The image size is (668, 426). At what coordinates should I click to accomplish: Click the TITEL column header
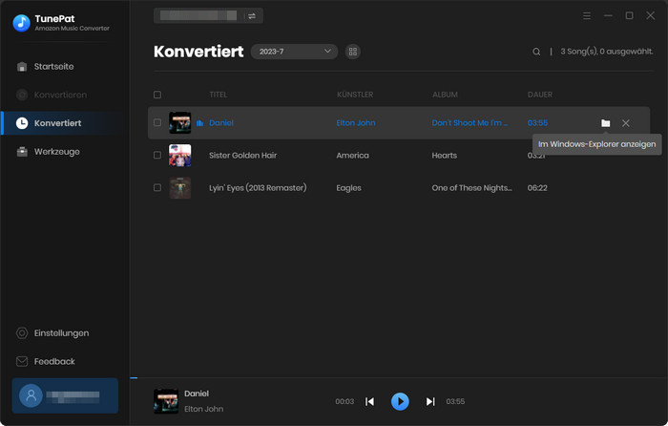click(219, 95)
